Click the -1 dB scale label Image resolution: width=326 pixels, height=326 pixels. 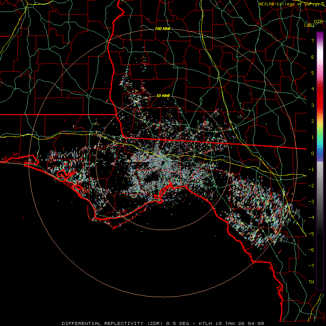point(311,170)
